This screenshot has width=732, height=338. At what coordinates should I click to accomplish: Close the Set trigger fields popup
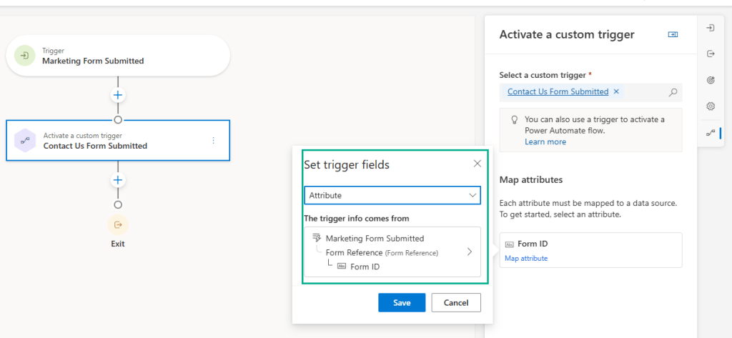pos(478,164)
